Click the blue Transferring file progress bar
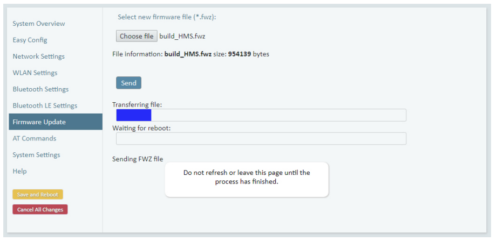Viewport: 497px width, 241px height. coord(261,115)
